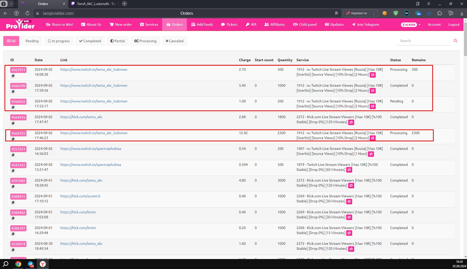Screen dimensions: 467x269
Task: Filter orders by Partial
Action: pyautogui.click(x=118, y=41)
